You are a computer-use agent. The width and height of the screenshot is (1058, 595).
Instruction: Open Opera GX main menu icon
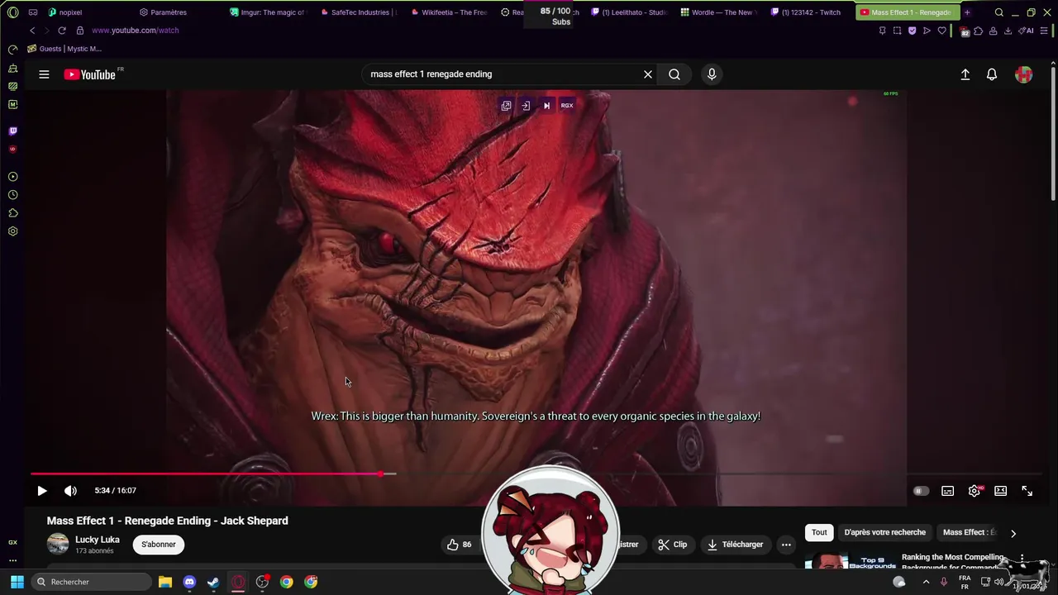12,12
